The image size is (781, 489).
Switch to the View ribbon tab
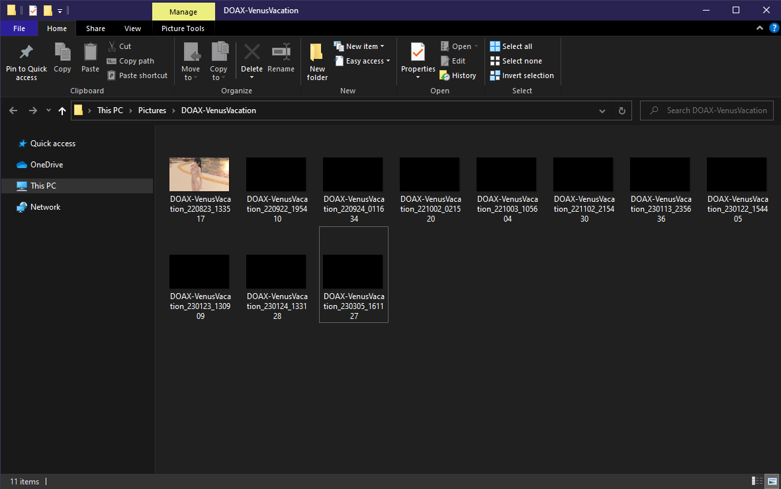click(x=132, y=28)
